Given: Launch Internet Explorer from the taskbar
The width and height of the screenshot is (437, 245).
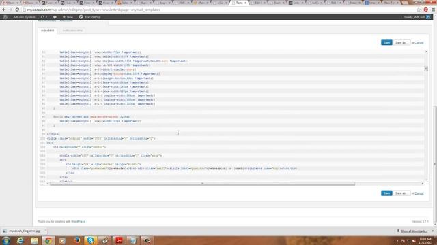Looking at the screenshot, I should point(20,240).
